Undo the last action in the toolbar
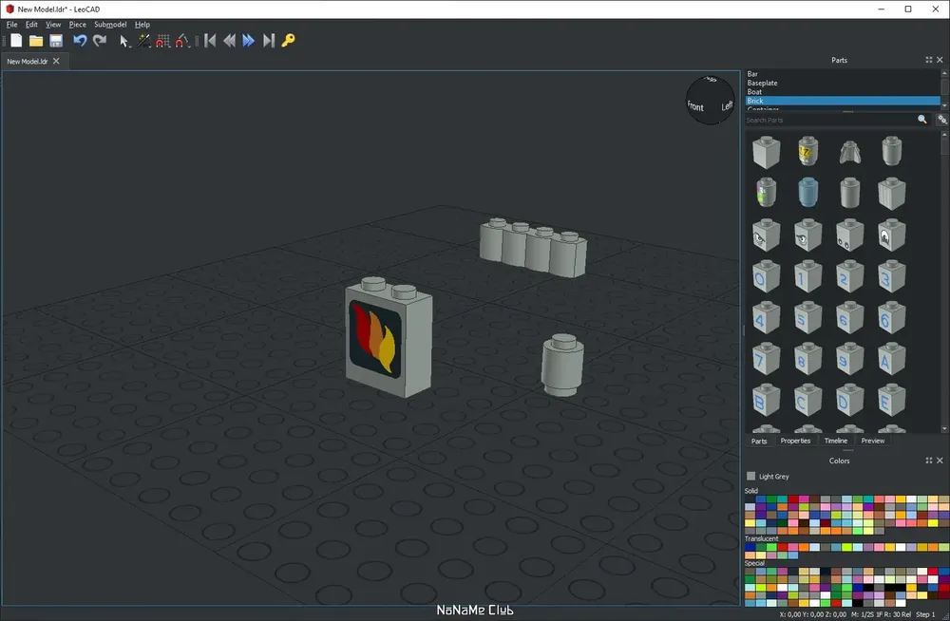The height and width of the screenshot is (621, 950). (x=80, y=41)
